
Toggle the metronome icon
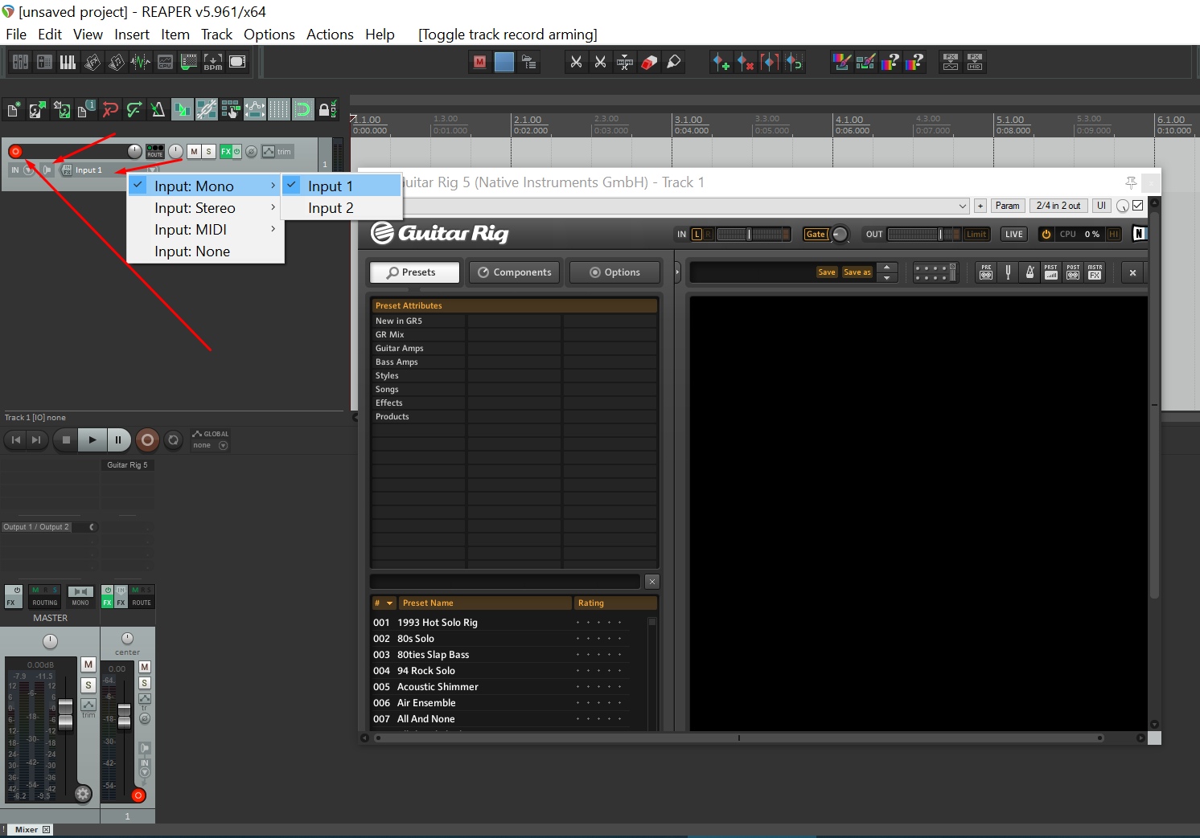[158, 109]
